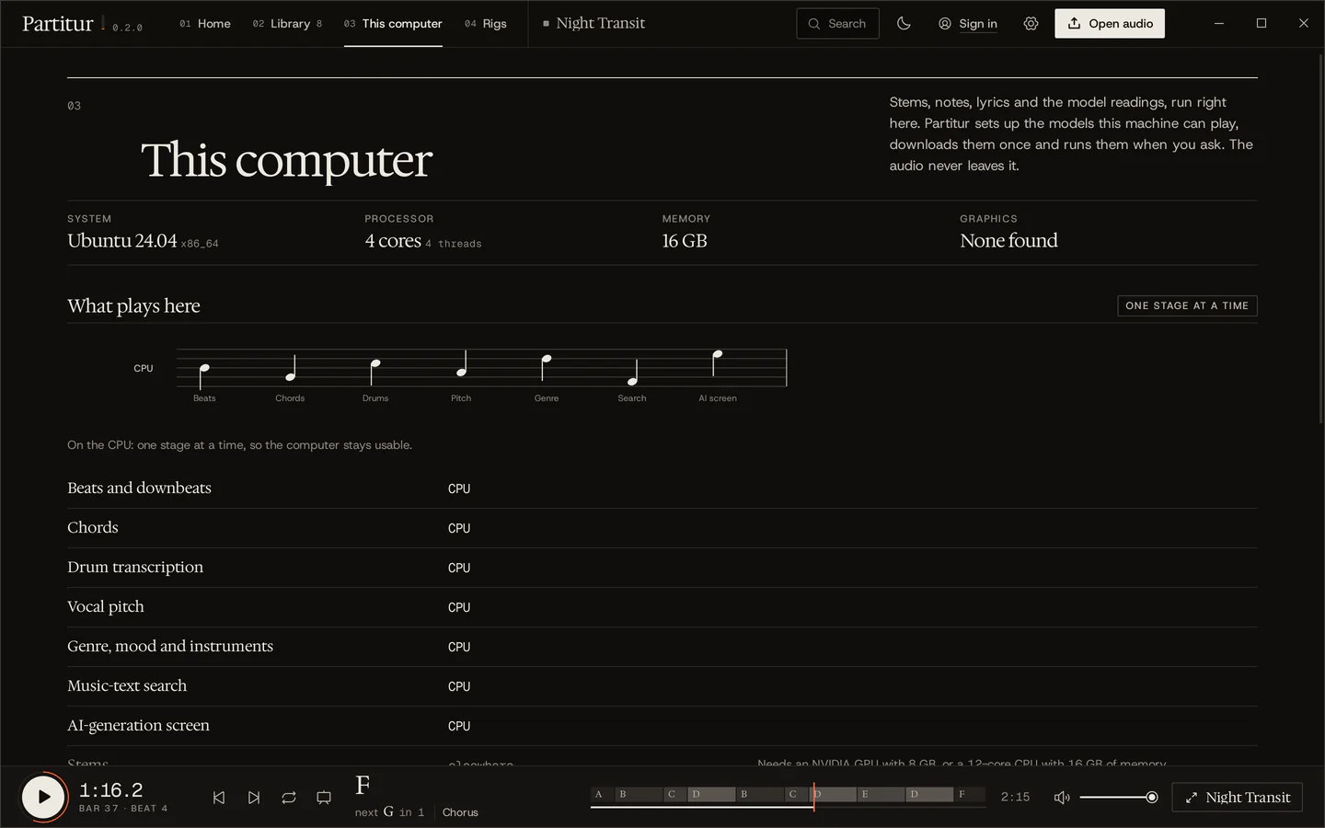Viewport: 1325px width, 828px height.
Task: Skip to the previous track
Action: (x=219, y=798)
